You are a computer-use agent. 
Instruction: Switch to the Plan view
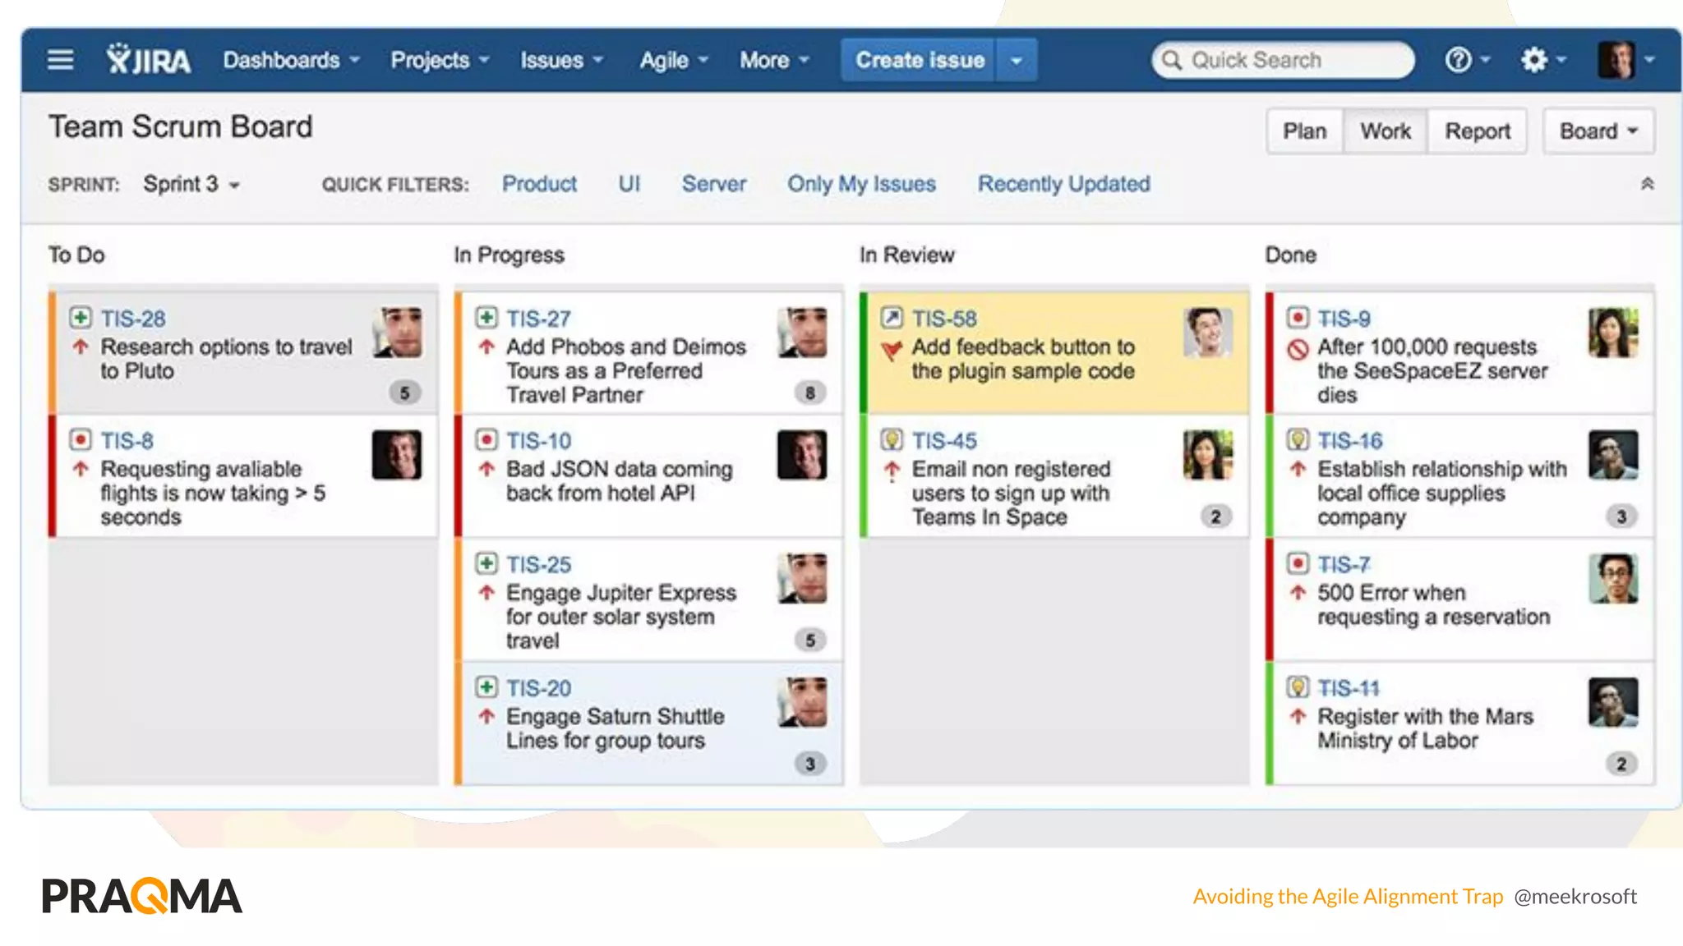pos(1305,131)
